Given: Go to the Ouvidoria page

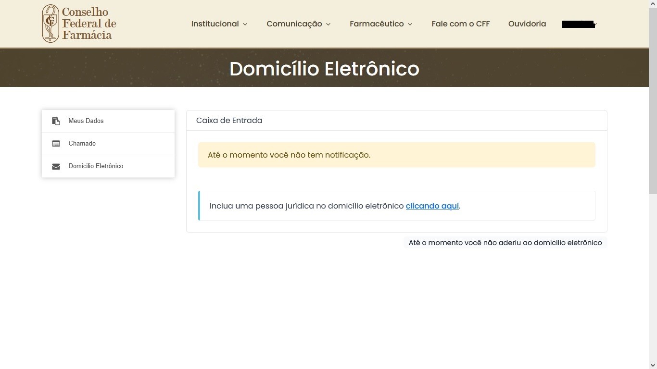Looking at the screenshot, I should (x=527, y=24).
